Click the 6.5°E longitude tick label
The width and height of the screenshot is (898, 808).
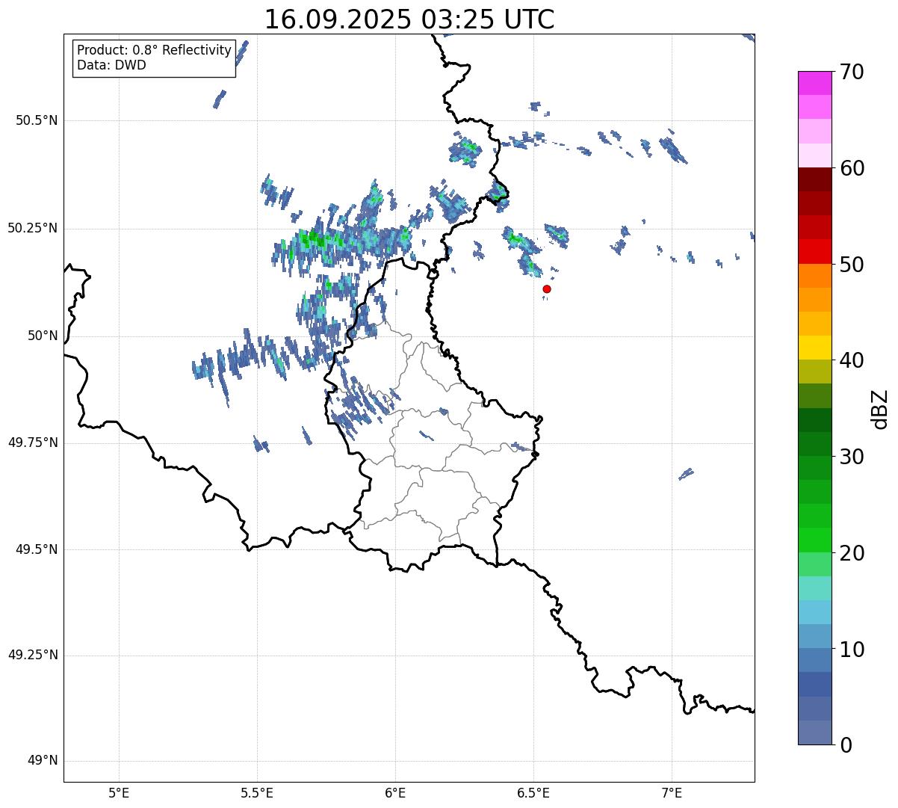(533, 792)
